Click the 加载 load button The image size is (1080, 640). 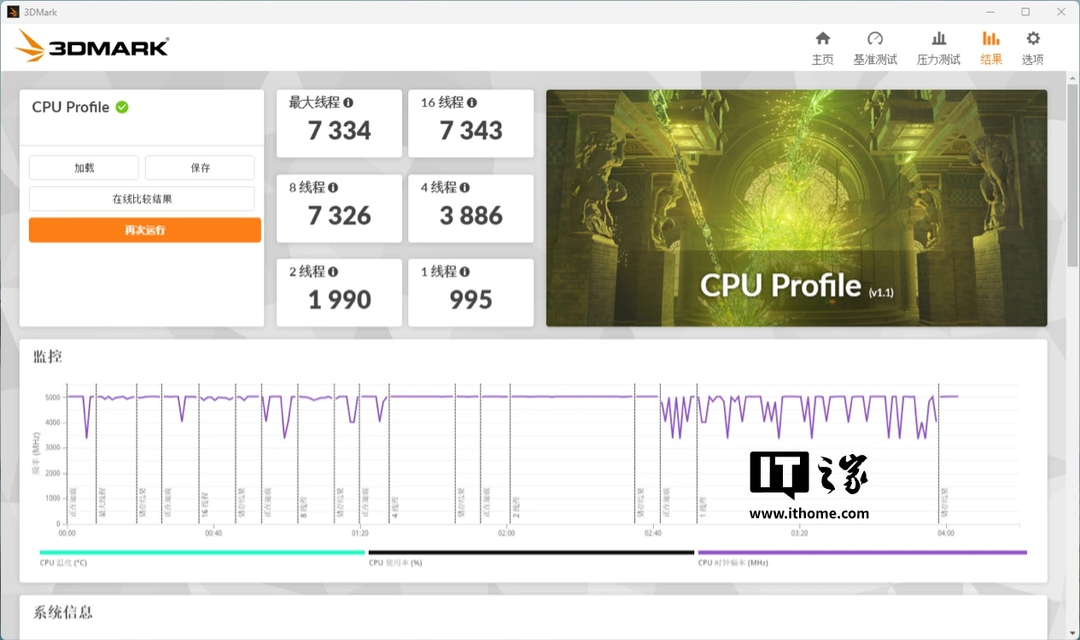pos(84,168)
